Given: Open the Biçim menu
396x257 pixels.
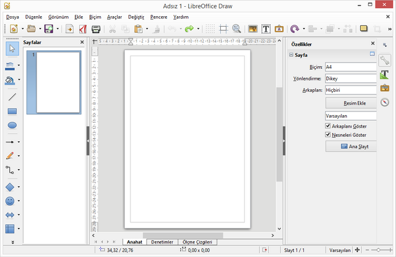Looking at the screenshot, I should 95,17.
